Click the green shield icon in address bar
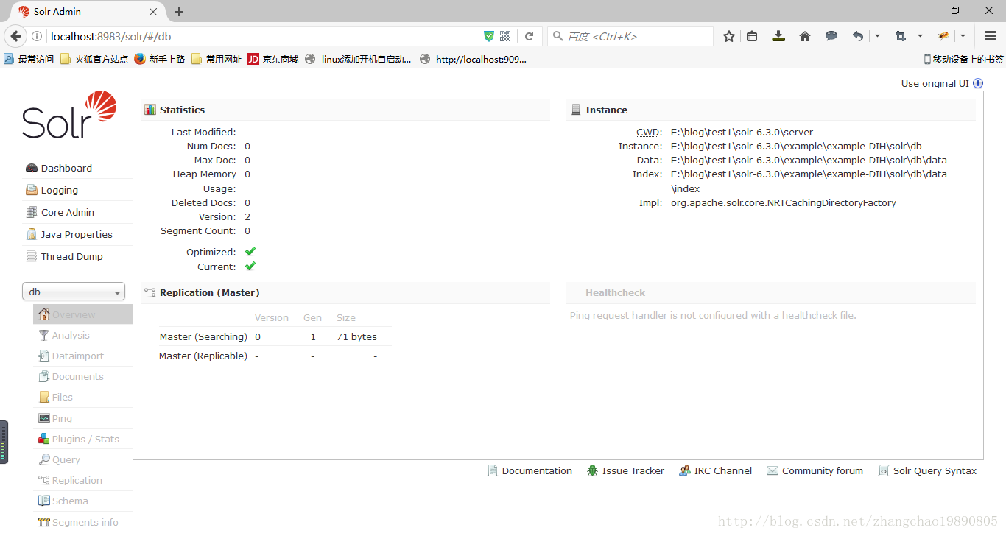Viewport: 1006px width, 536px height. (x=489, y=36)
